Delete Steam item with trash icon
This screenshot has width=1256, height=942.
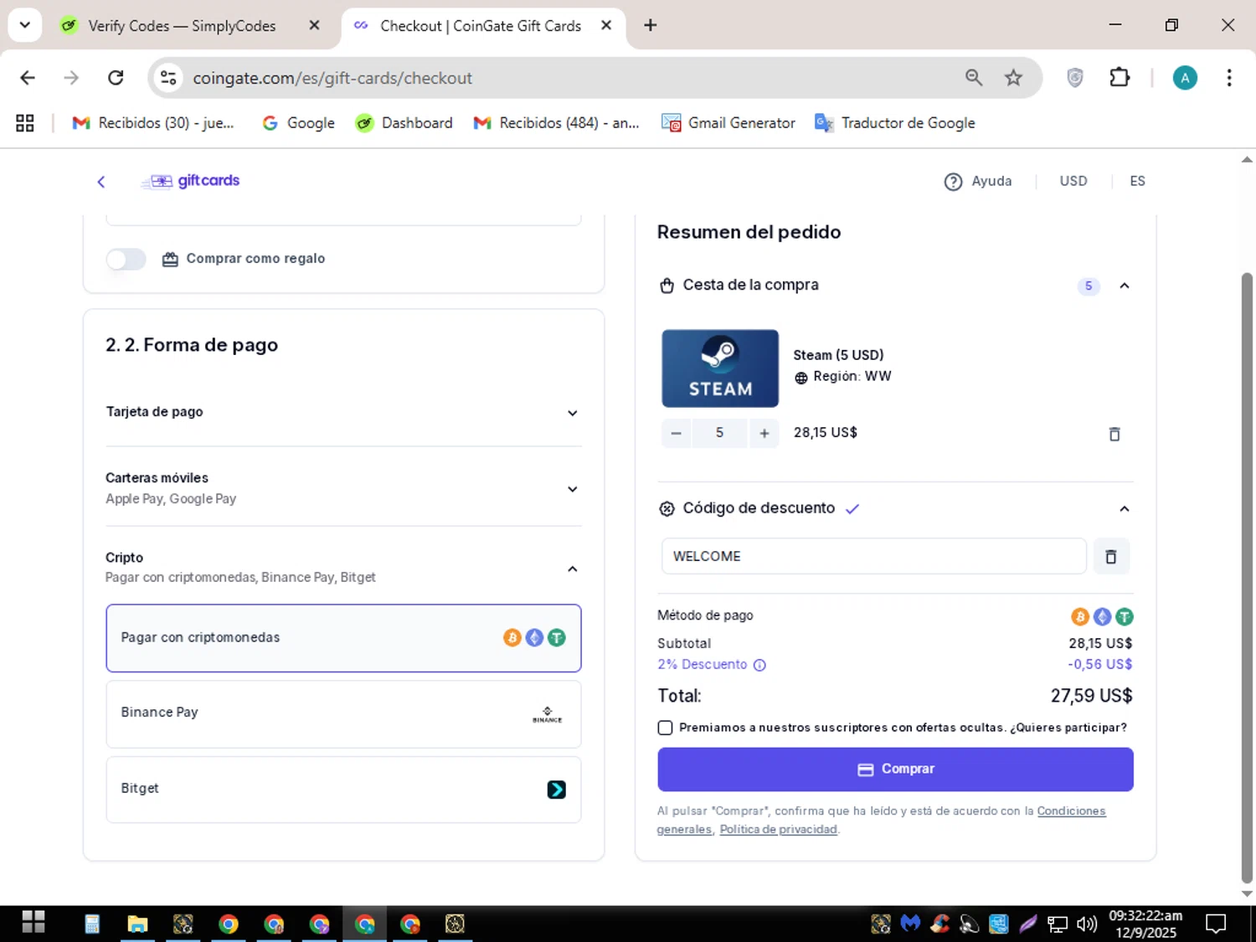point(1114,434)
